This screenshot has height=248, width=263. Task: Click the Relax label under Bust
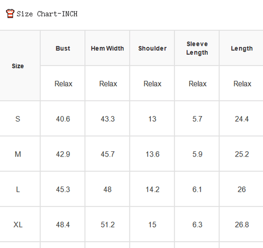pos(63,84)
